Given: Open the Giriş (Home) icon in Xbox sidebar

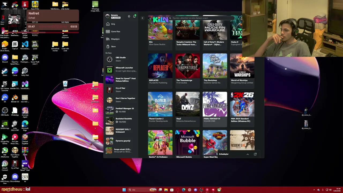Looking at the screenshot, I should (x=108, y=24).
